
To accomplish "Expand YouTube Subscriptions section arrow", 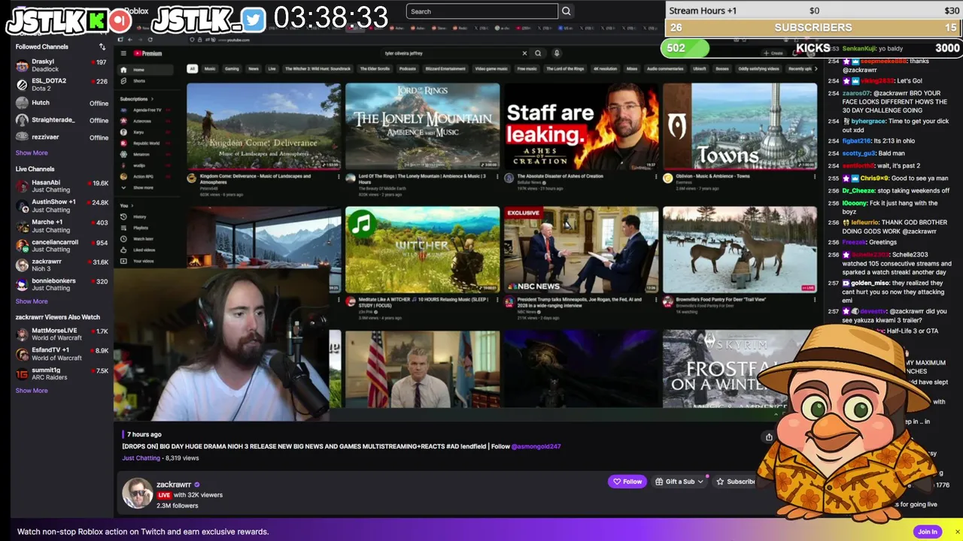I will tap(152, 99).
